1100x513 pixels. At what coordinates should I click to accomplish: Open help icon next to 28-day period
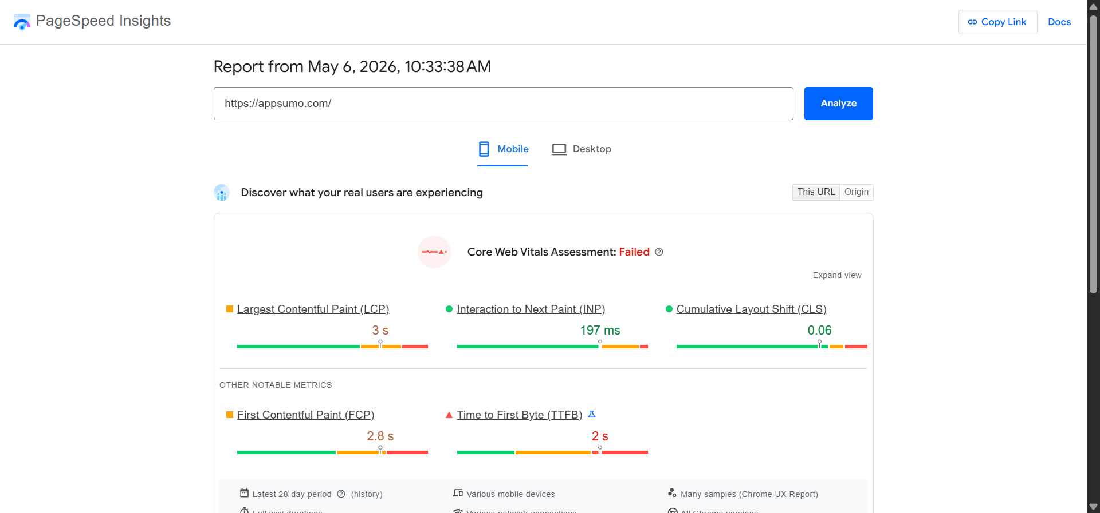pos(341,494)
